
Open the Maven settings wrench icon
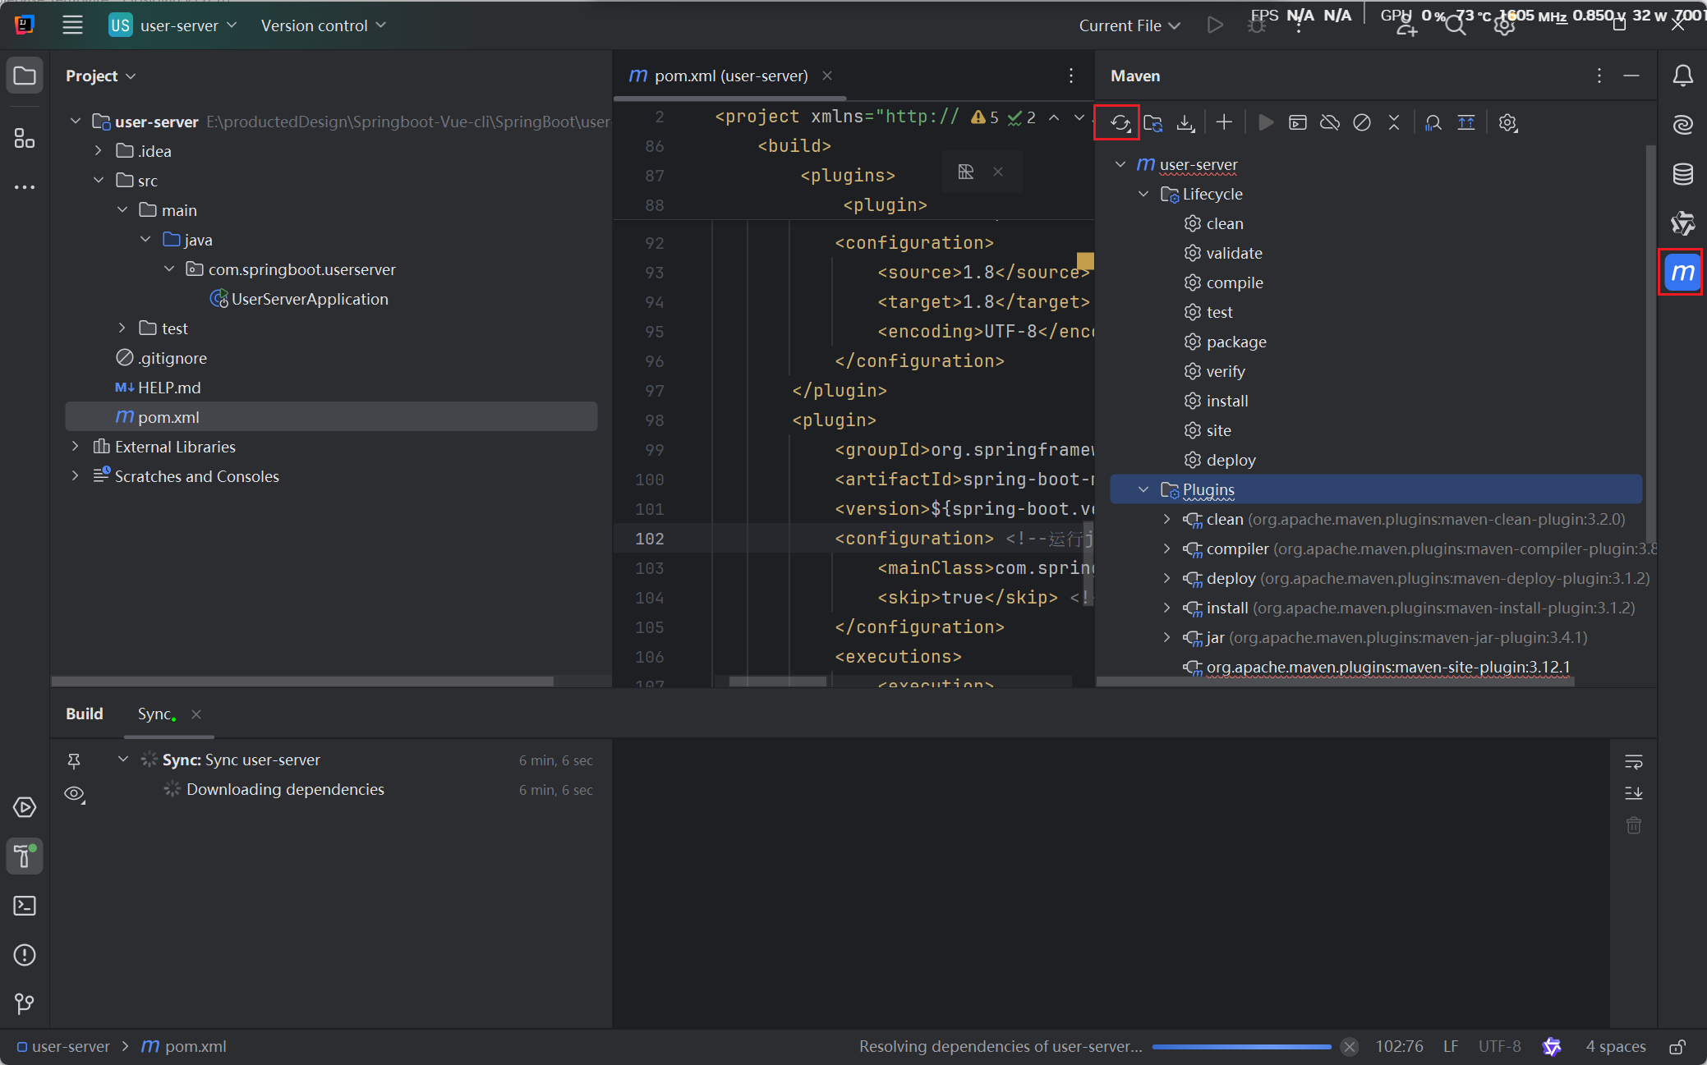coord(1507,123)
